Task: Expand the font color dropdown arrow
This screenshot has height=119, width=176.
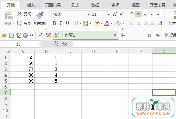Action: [x=112, y=23]
